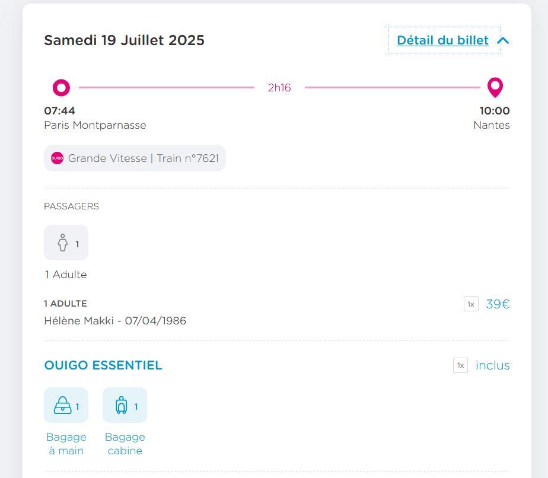
Task: Click the Bagage cabine label
Action: [125, 444]
